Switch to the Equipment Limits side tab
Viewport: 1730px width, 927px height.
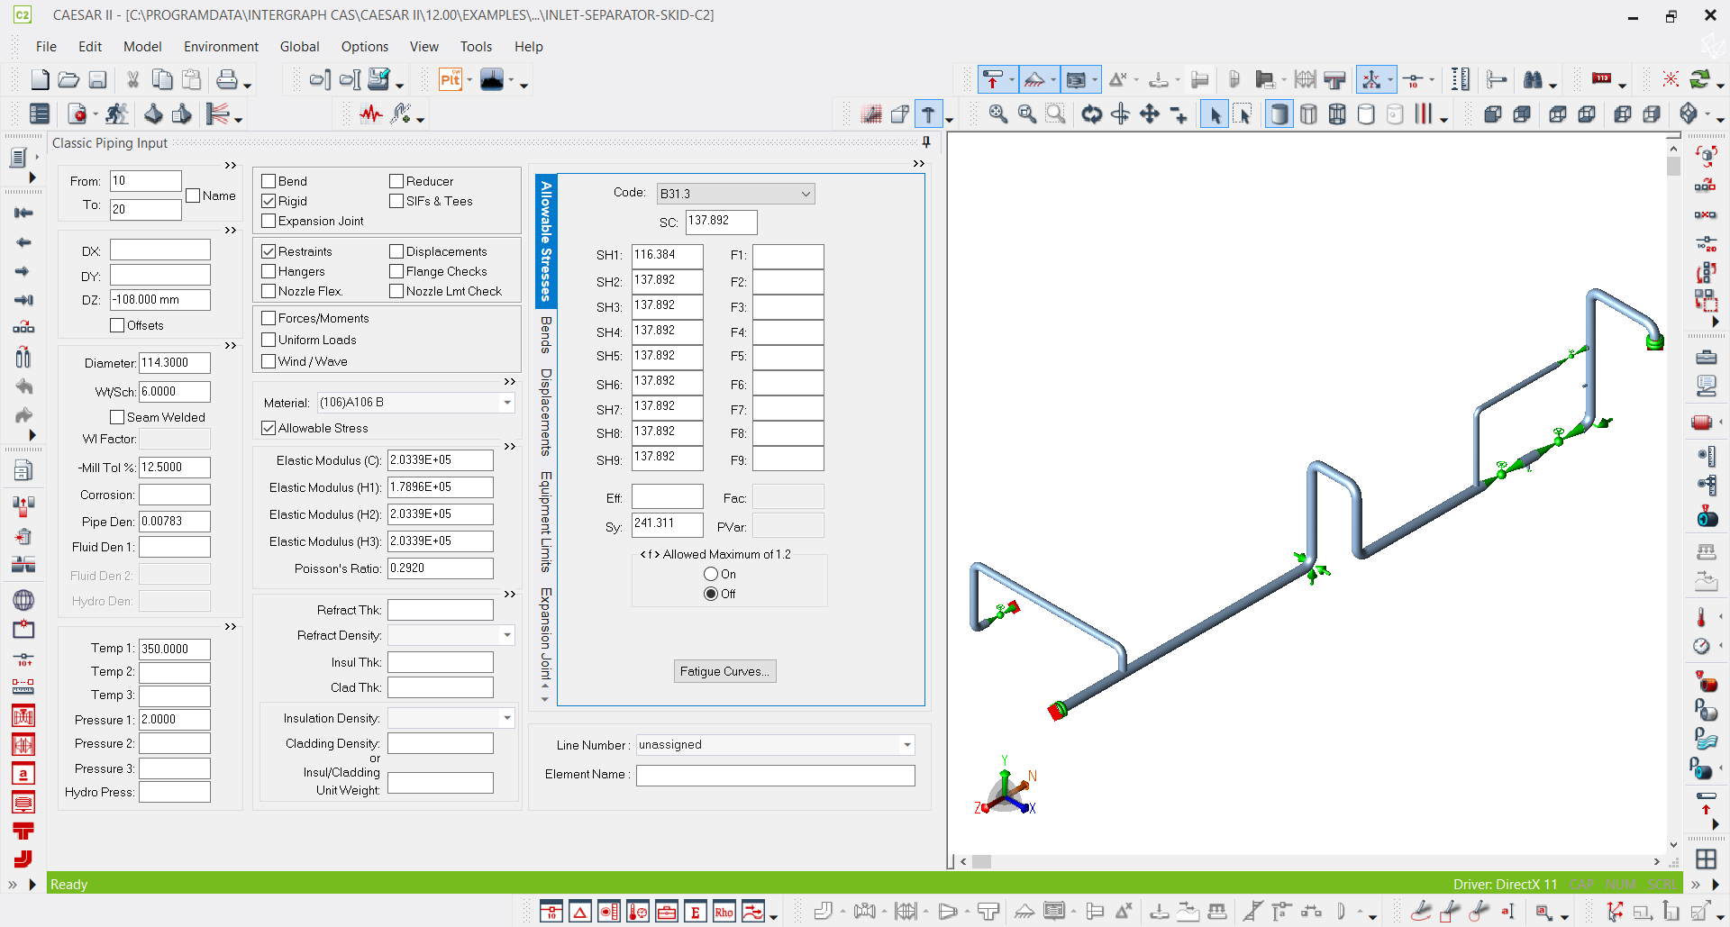546,521
